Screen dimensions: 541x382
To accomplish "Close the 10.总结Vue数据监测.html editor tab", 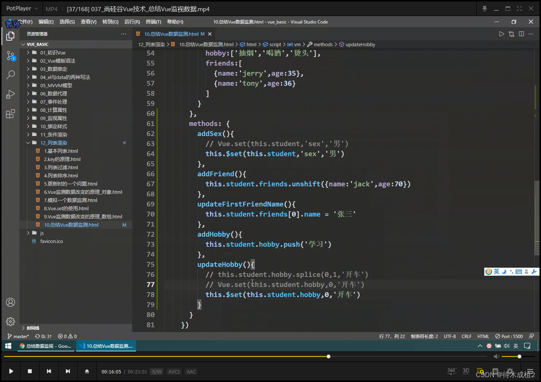I will (x=210, y=34).
